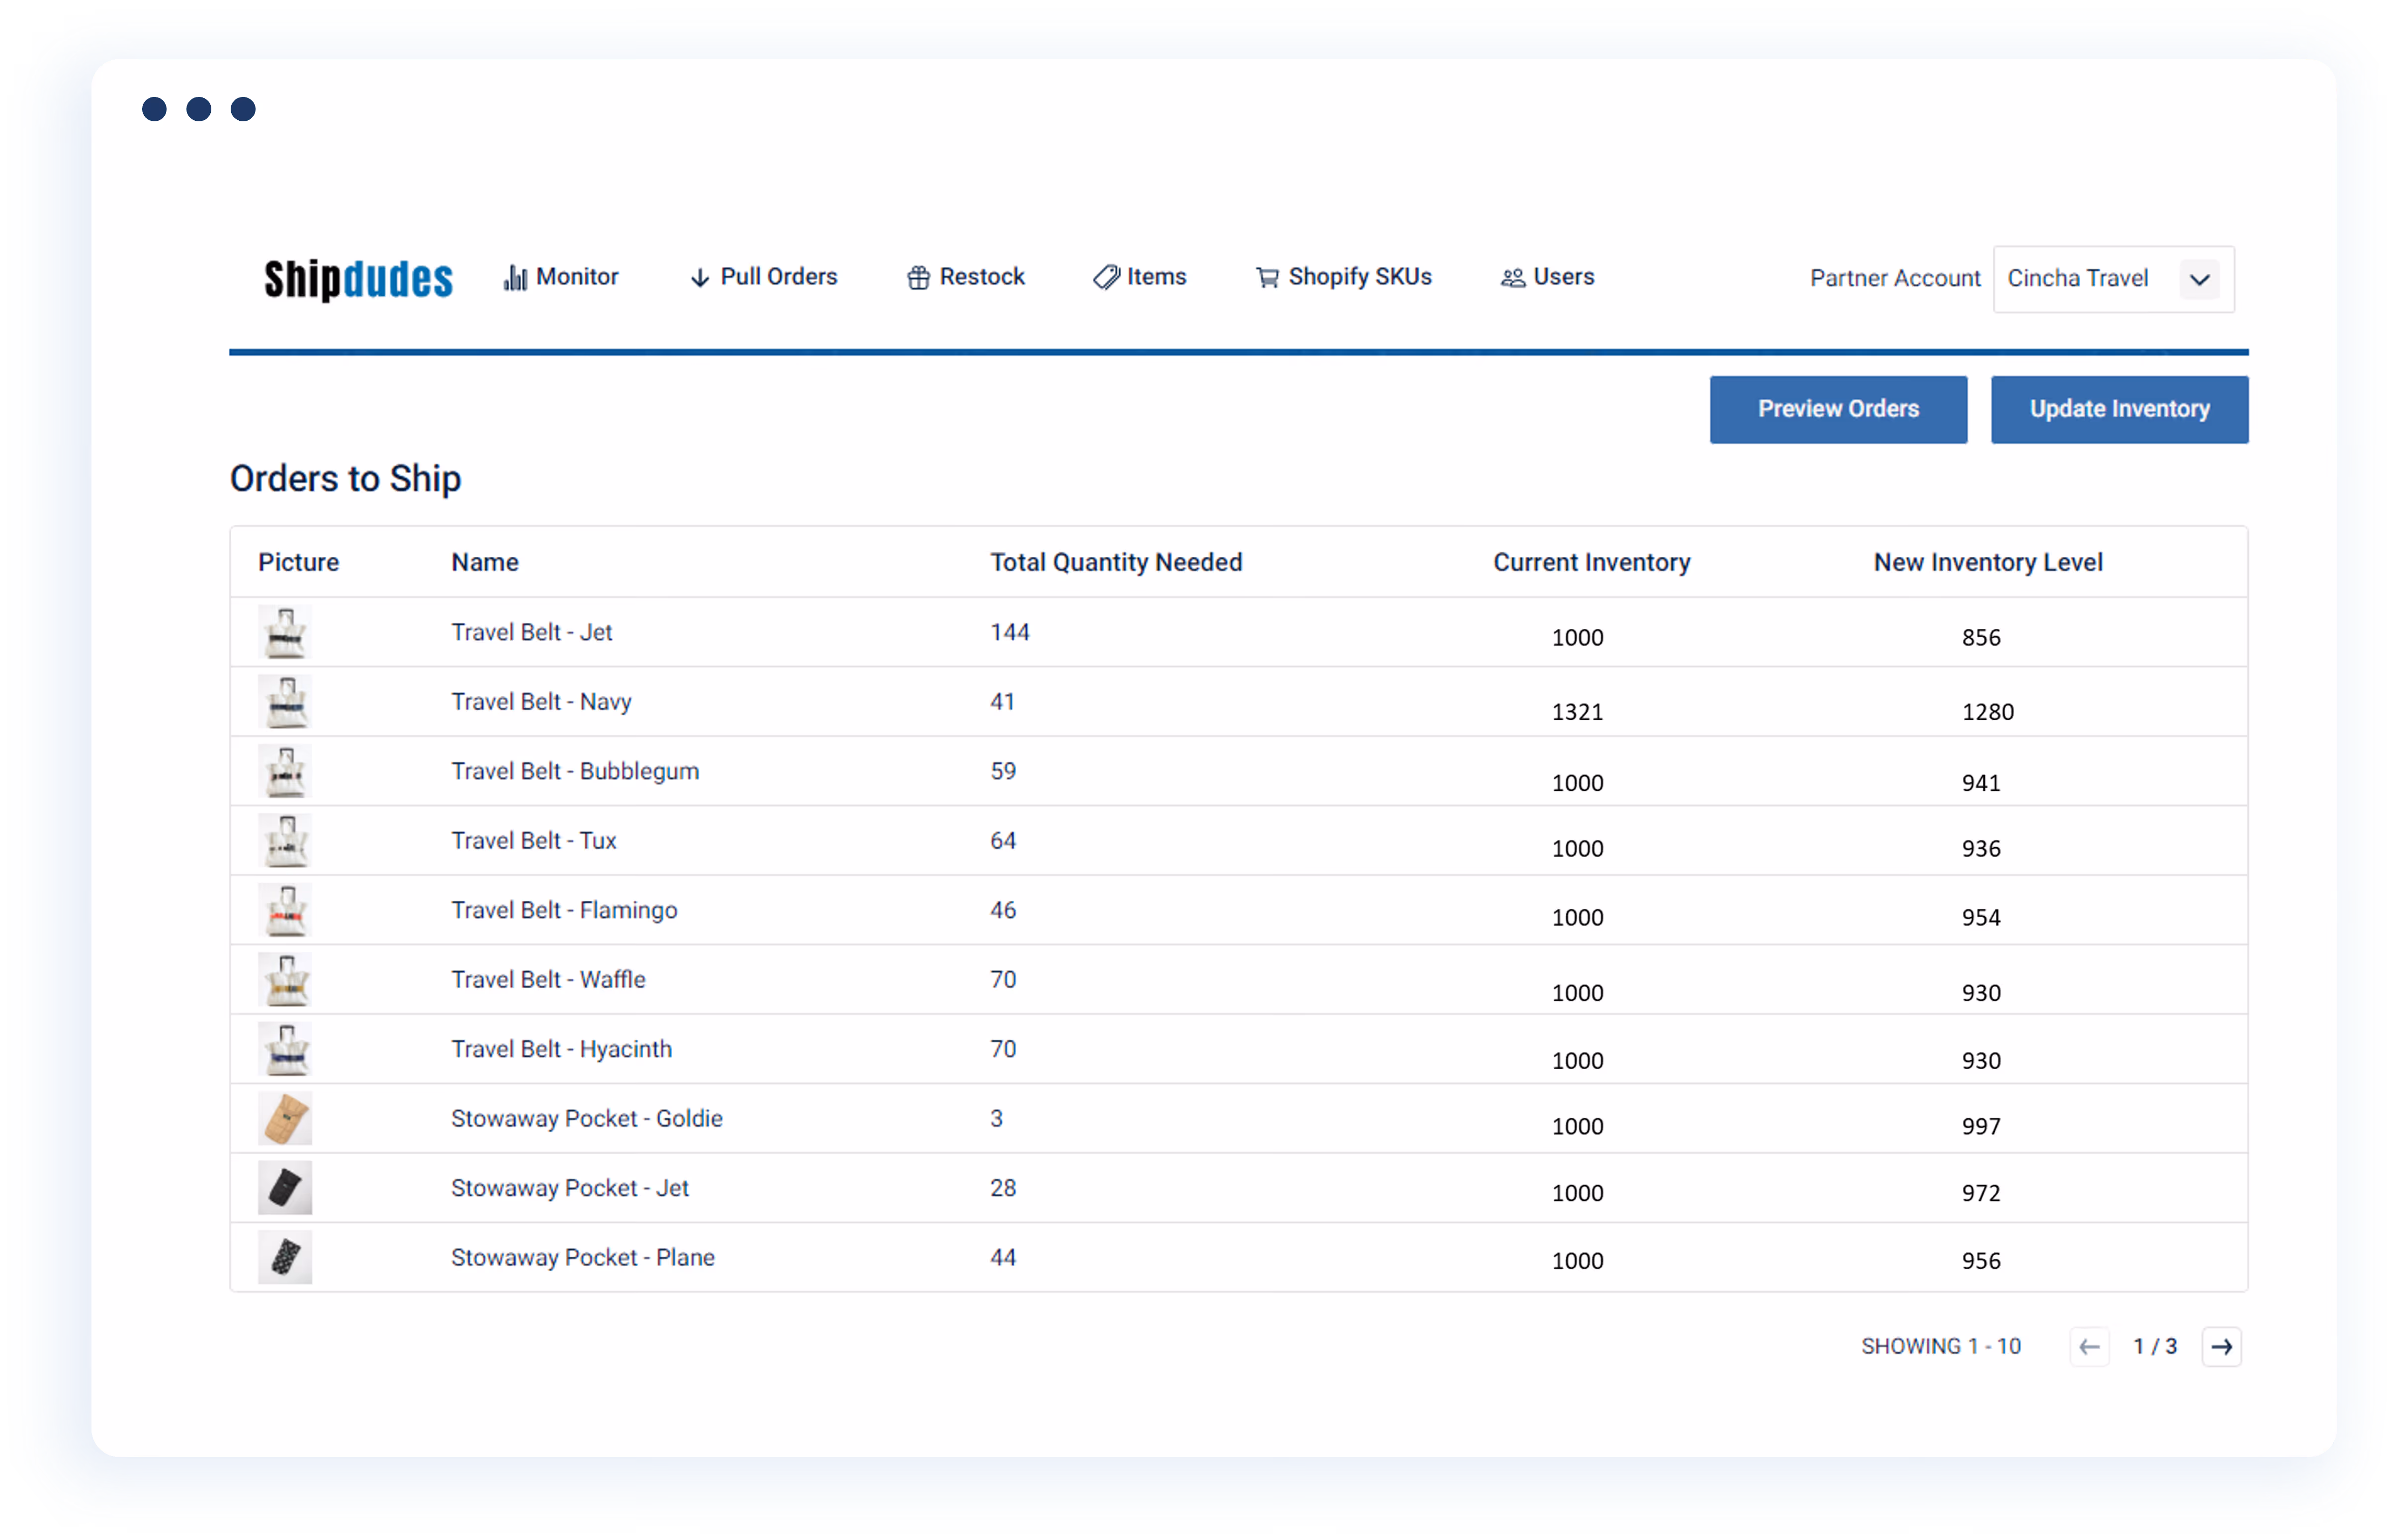2396x1540 pixels.
Task: Select the Monitor bar-chart icon
Action: [x=515, y=277]
